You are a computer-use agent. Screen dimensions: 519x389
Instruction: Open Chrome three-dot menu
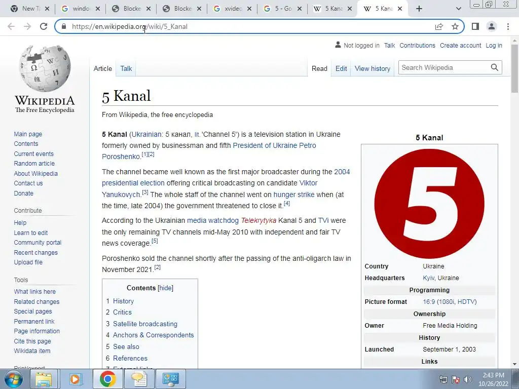pyautogui.click(x=508, y=26)
